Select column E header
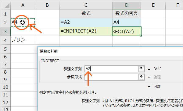Screen dimensions: 183x111 (x=153, y=5)
